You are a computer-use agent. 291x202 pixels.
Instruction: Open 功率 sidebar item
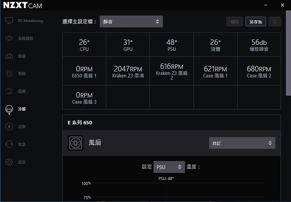(x=22, y=127)
